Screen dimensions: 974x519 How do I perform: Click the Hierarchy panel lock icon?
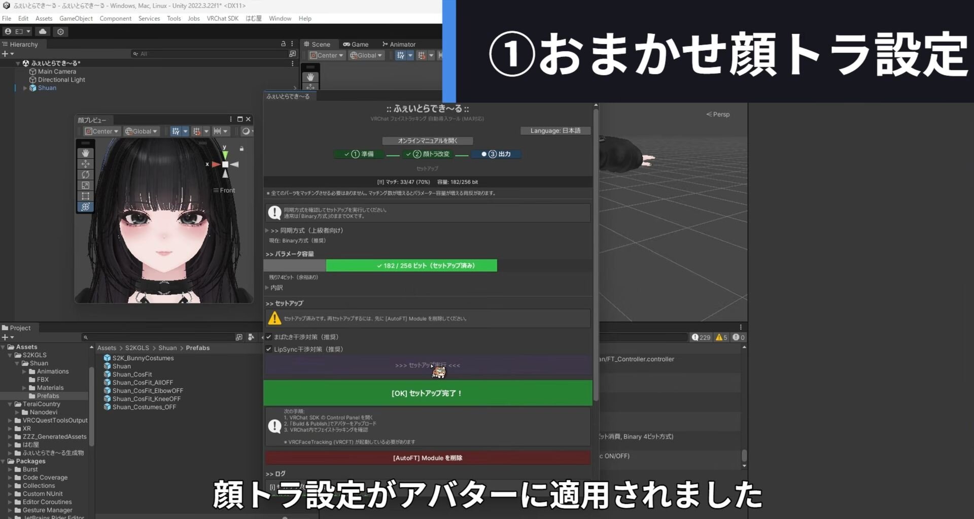pos(283,44)
